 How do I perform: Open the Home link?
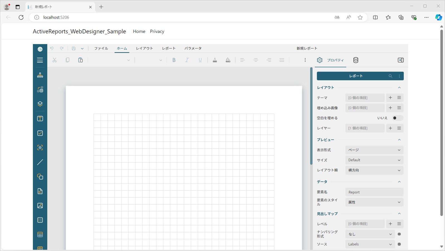tap(139, 31)
